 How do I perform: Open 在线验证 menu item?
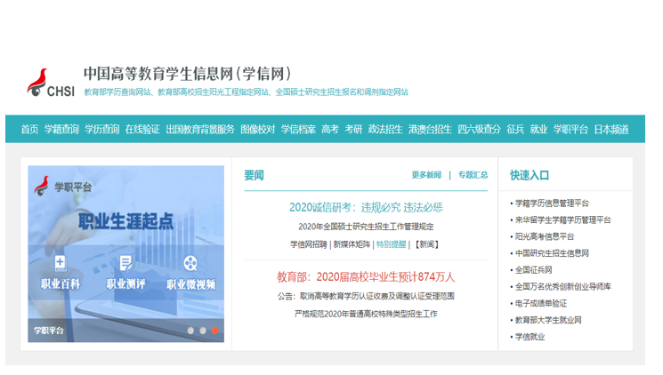[142, 129]
